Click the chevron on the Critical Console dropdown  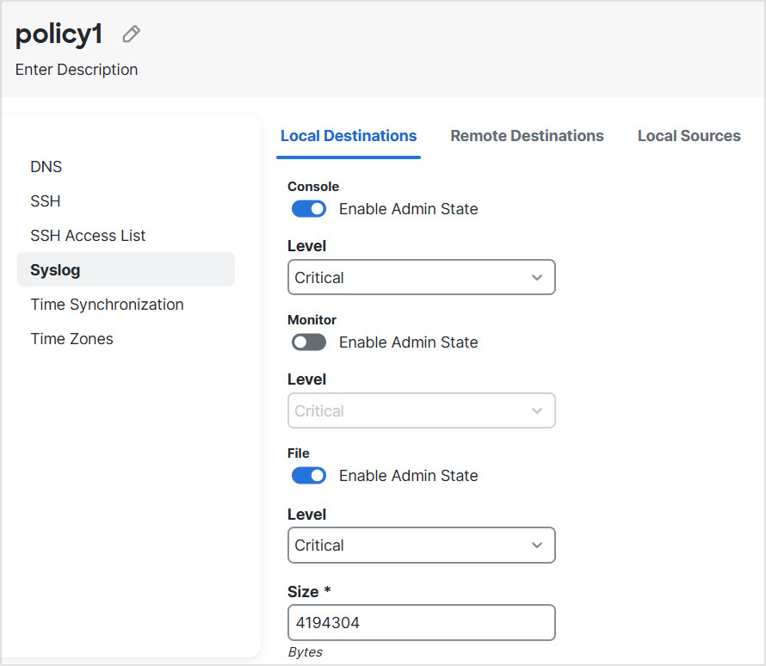[x=537, y=277]
